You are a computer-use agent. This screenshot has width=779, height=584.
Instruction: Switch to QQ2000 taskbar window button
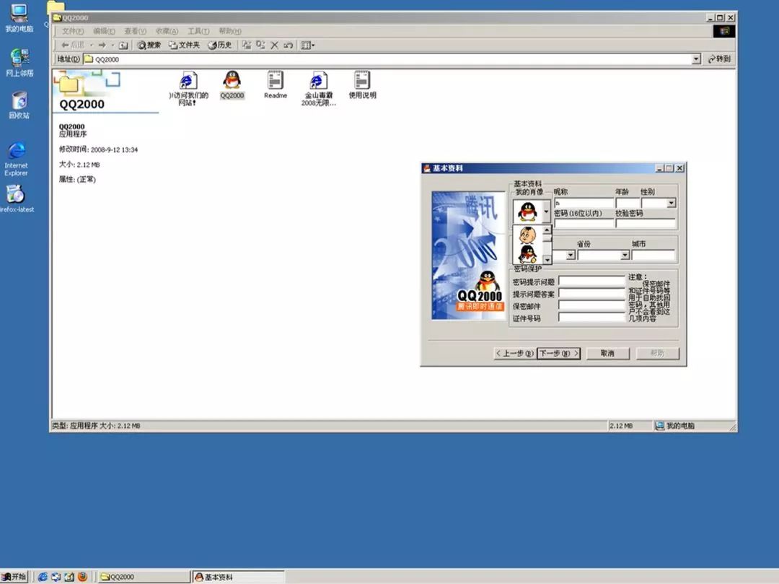(144, 577)
